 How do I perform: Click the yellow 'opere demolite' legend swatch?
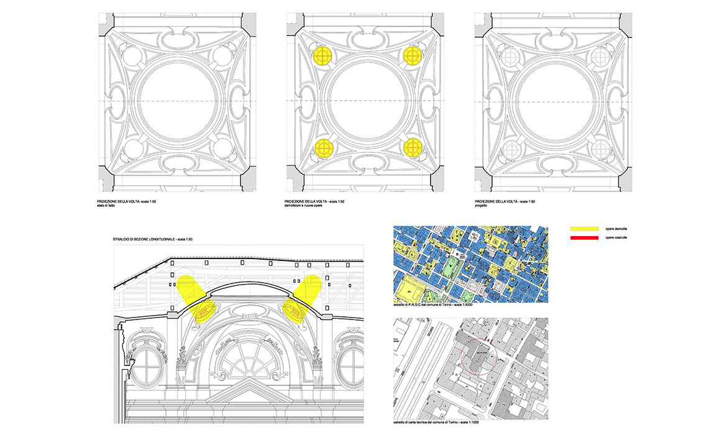[x=585, y=229]
